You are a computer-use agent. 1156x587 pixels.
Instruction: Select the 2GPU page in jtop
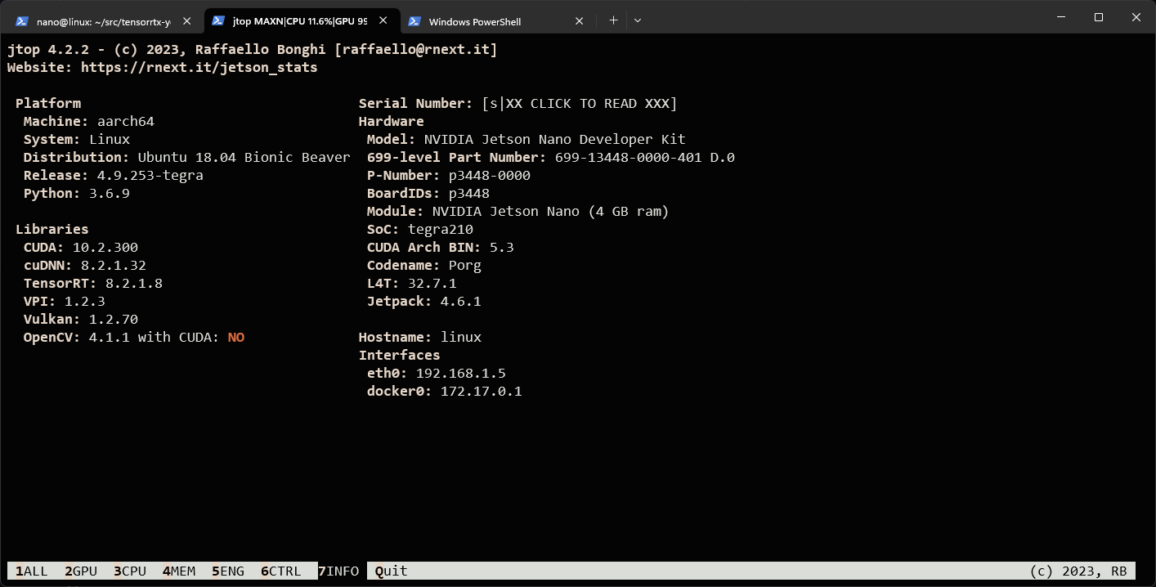tap(80, 571)
